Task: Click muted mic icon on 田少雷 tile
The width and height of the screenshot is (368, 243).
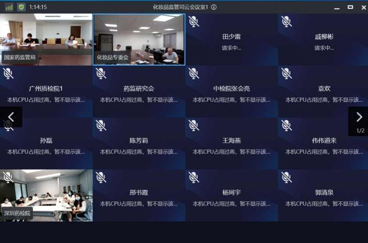Action: [x=193, y=21]
